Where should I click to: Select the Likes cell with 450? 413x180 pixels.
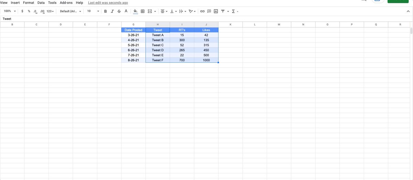(x=206, y=50)
